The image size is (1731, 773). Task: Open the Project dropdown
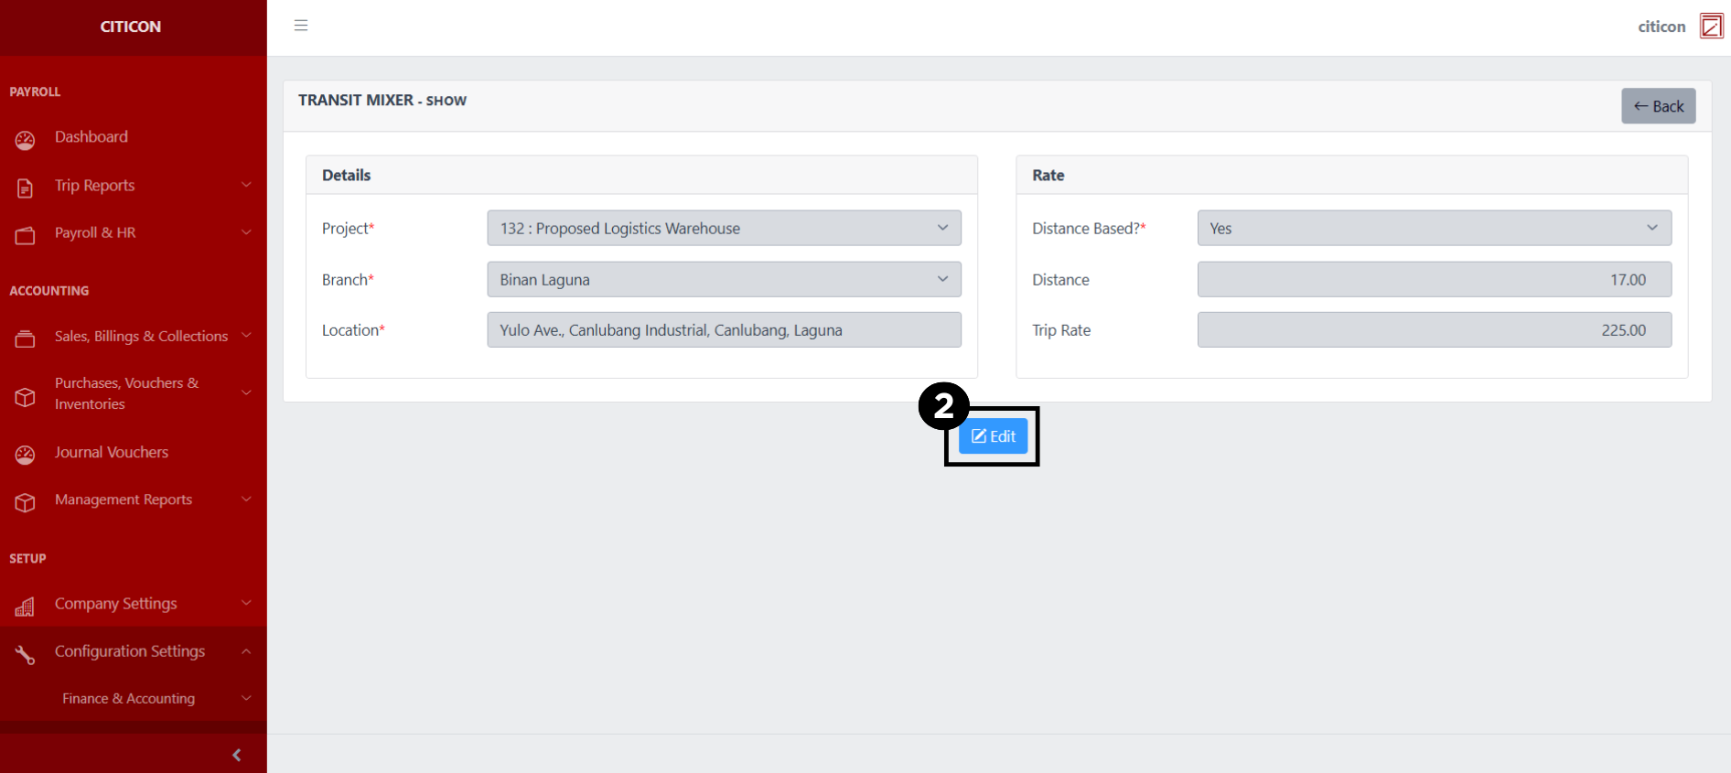coord(723,229)
